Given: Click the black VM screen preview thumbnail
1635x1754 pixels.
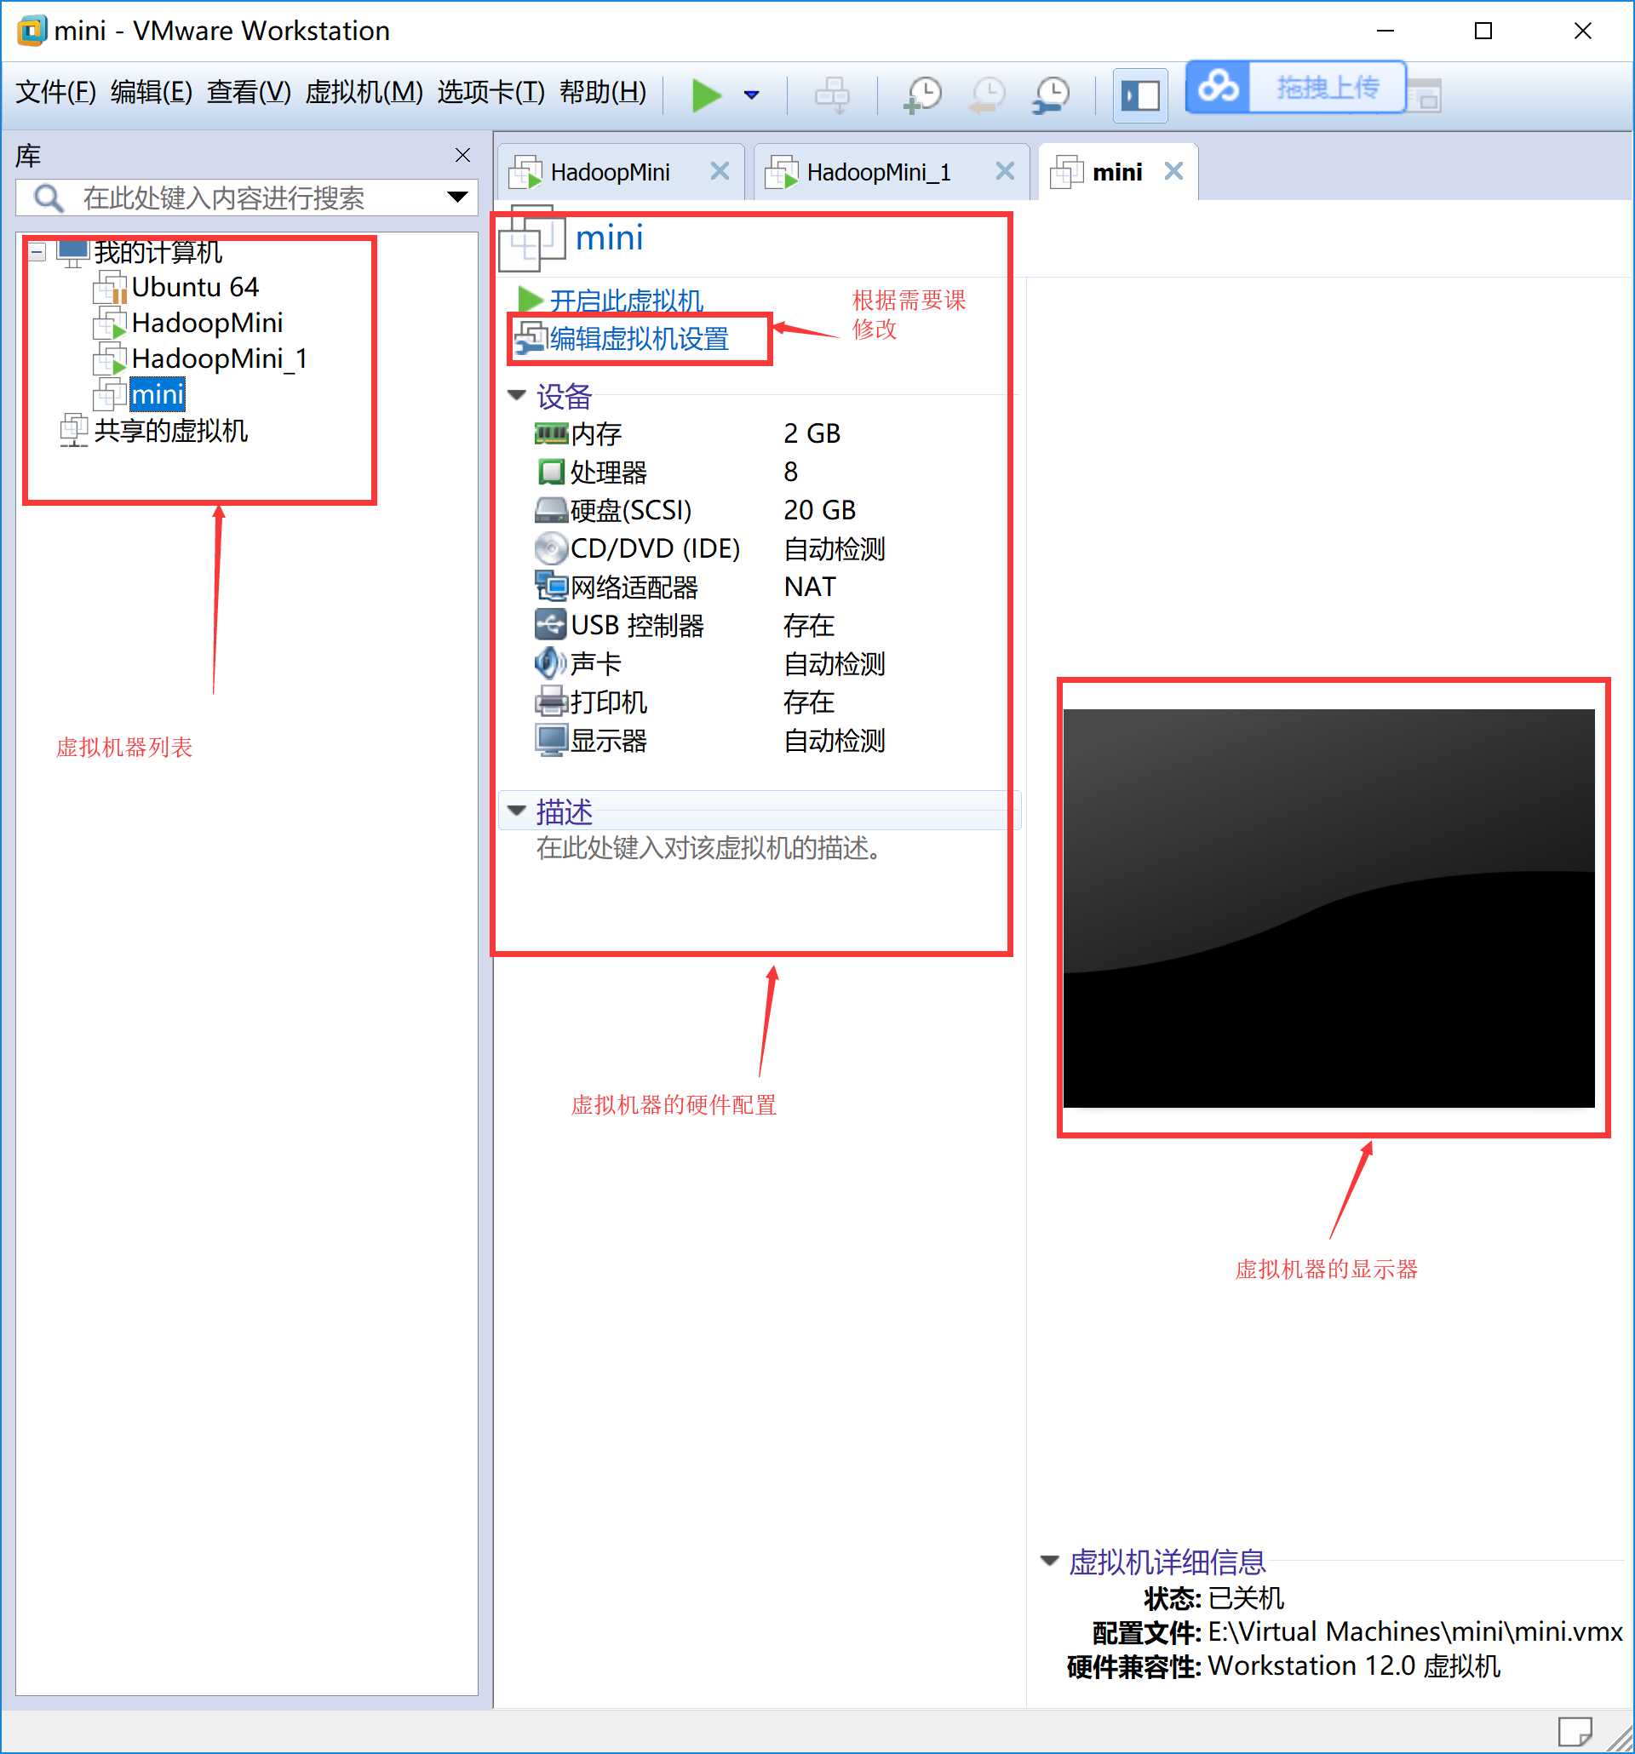Looking at the screenshot, I should coord(1328,908).
